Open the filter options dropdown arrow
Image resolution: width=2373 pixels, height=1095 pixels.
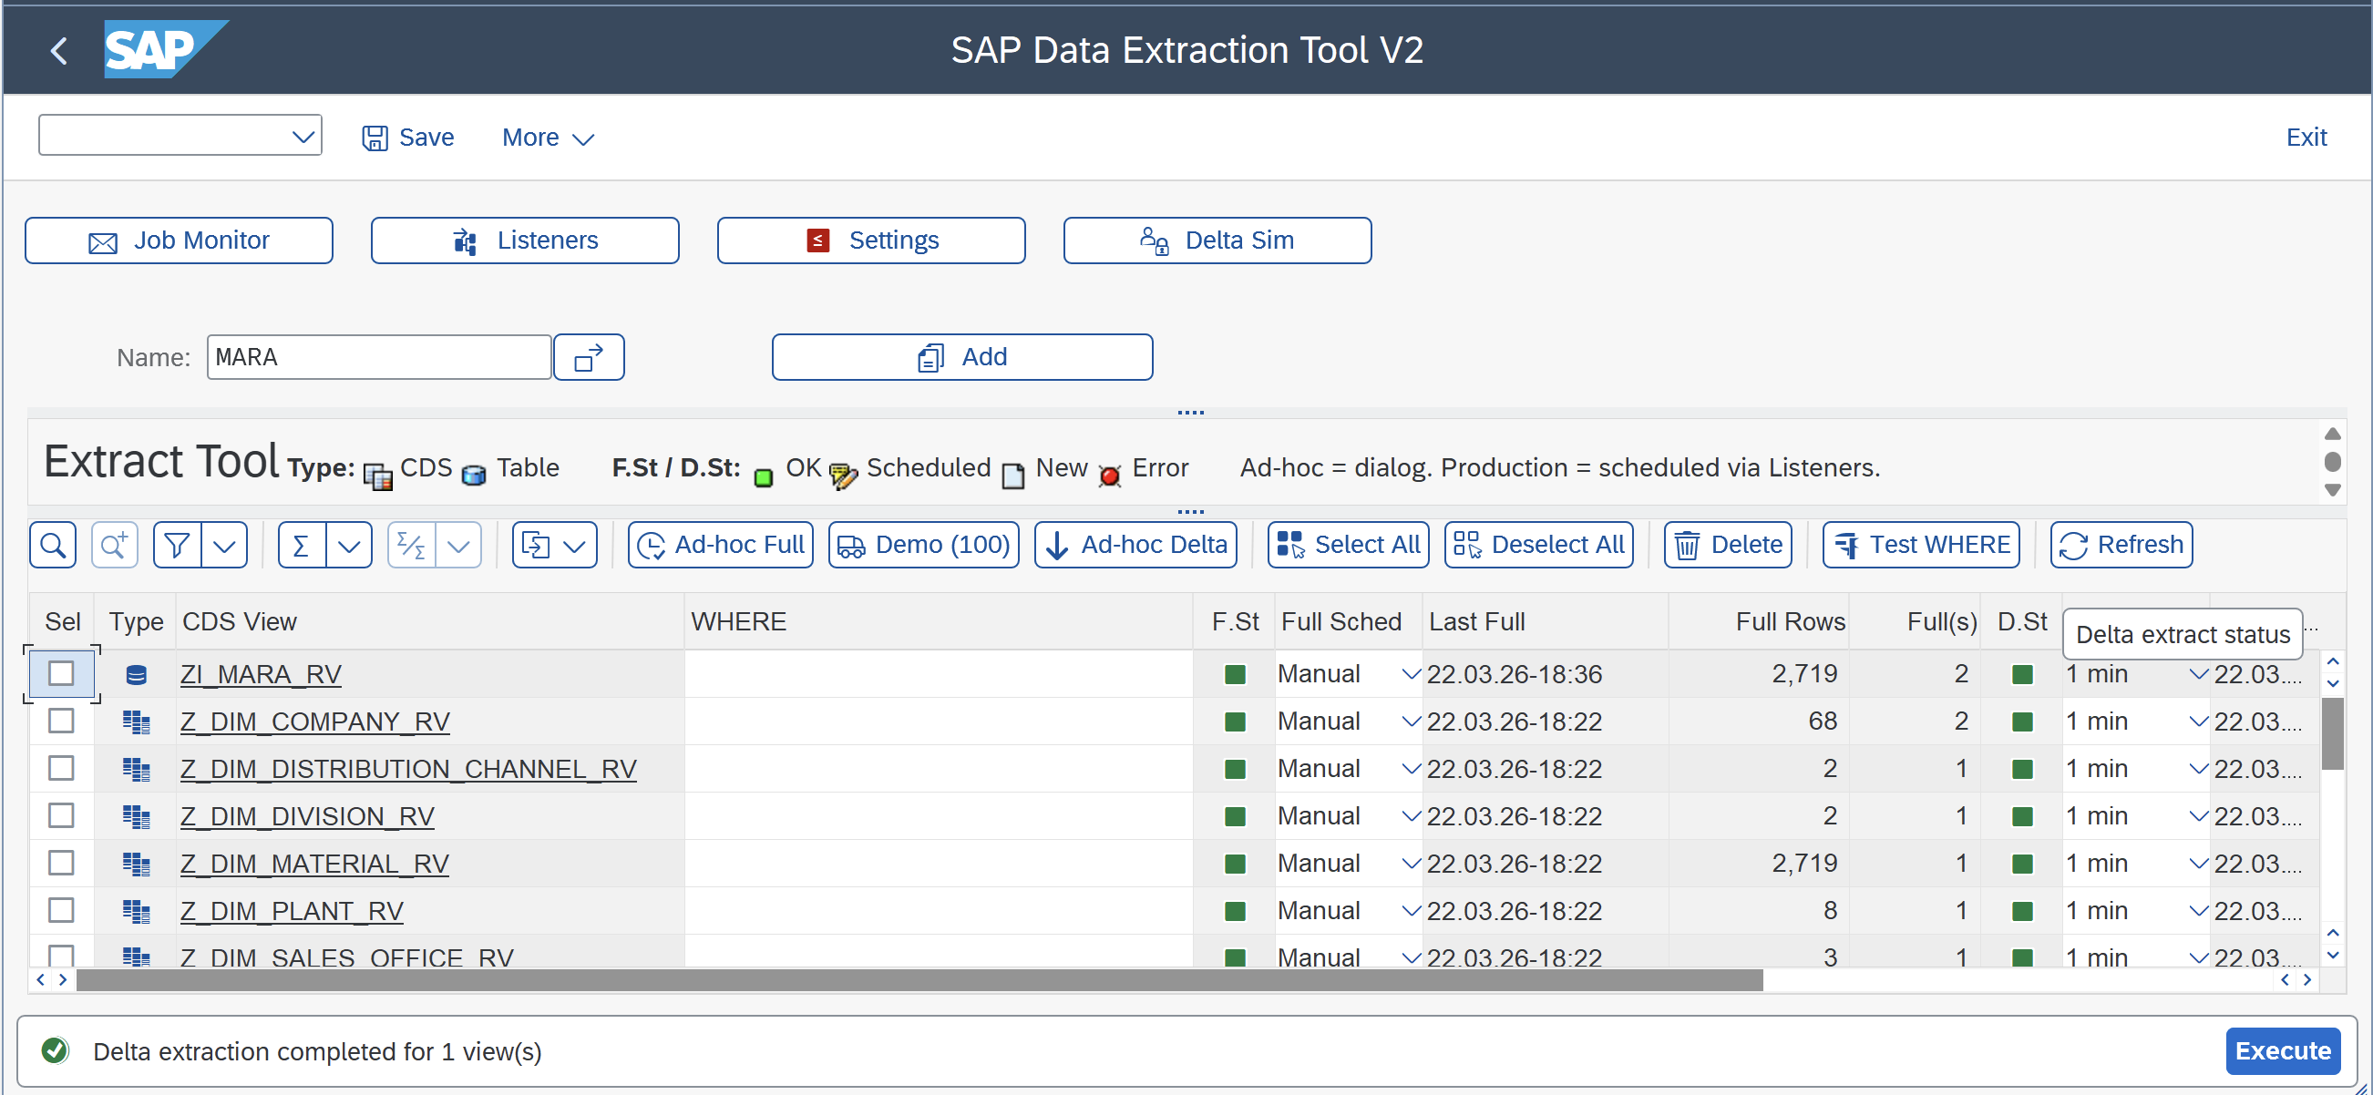pyautogui.click(x=225, y=545)
